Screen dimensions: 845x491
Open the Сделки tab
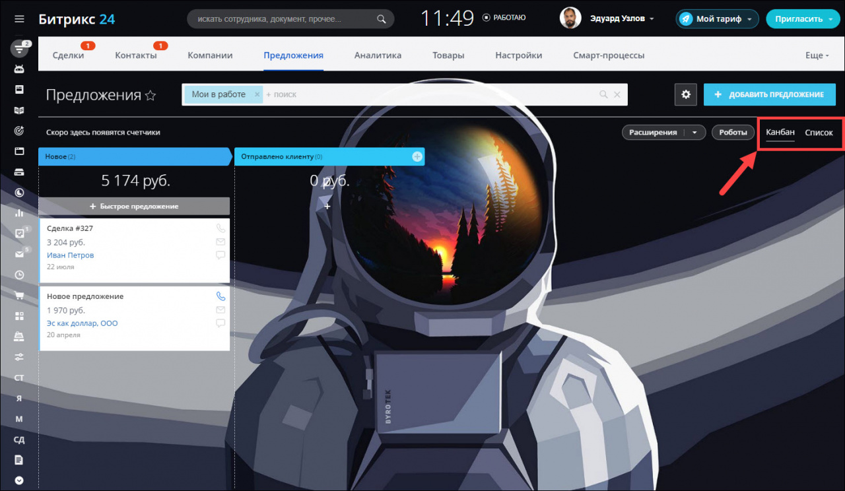69,55
